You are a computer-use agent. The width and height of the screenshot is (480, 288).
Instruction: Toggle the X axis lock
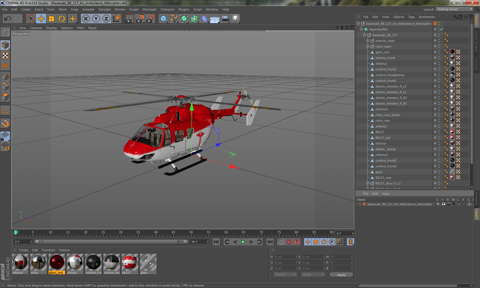pos(85,19)
